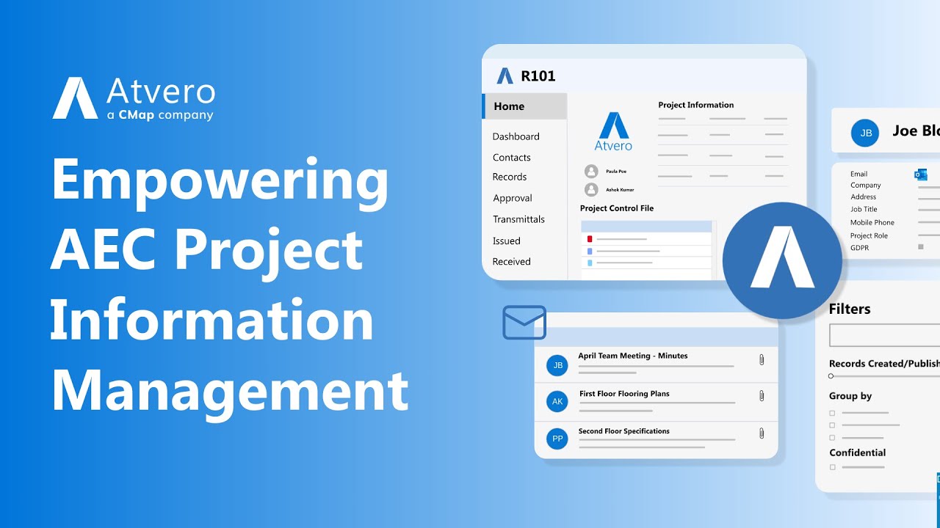Open the Transmittals section

(518, 219)
